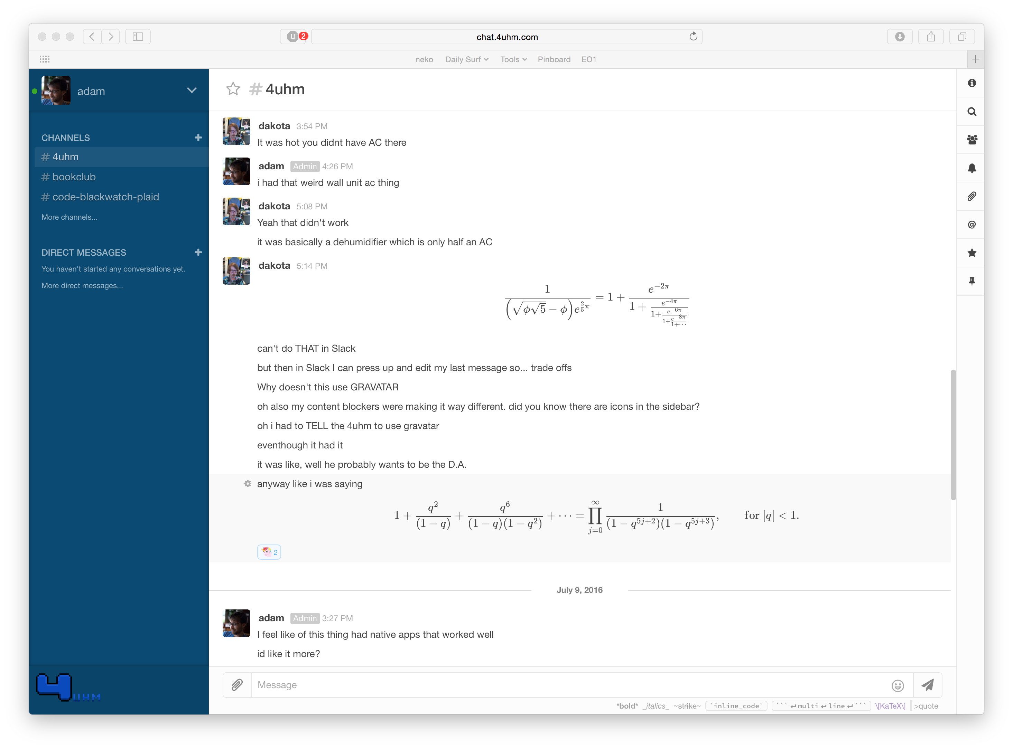The height and width of the screenshot is (749, 1013).
Task: Add a new channel with plus icon
Action: (198, 138)
